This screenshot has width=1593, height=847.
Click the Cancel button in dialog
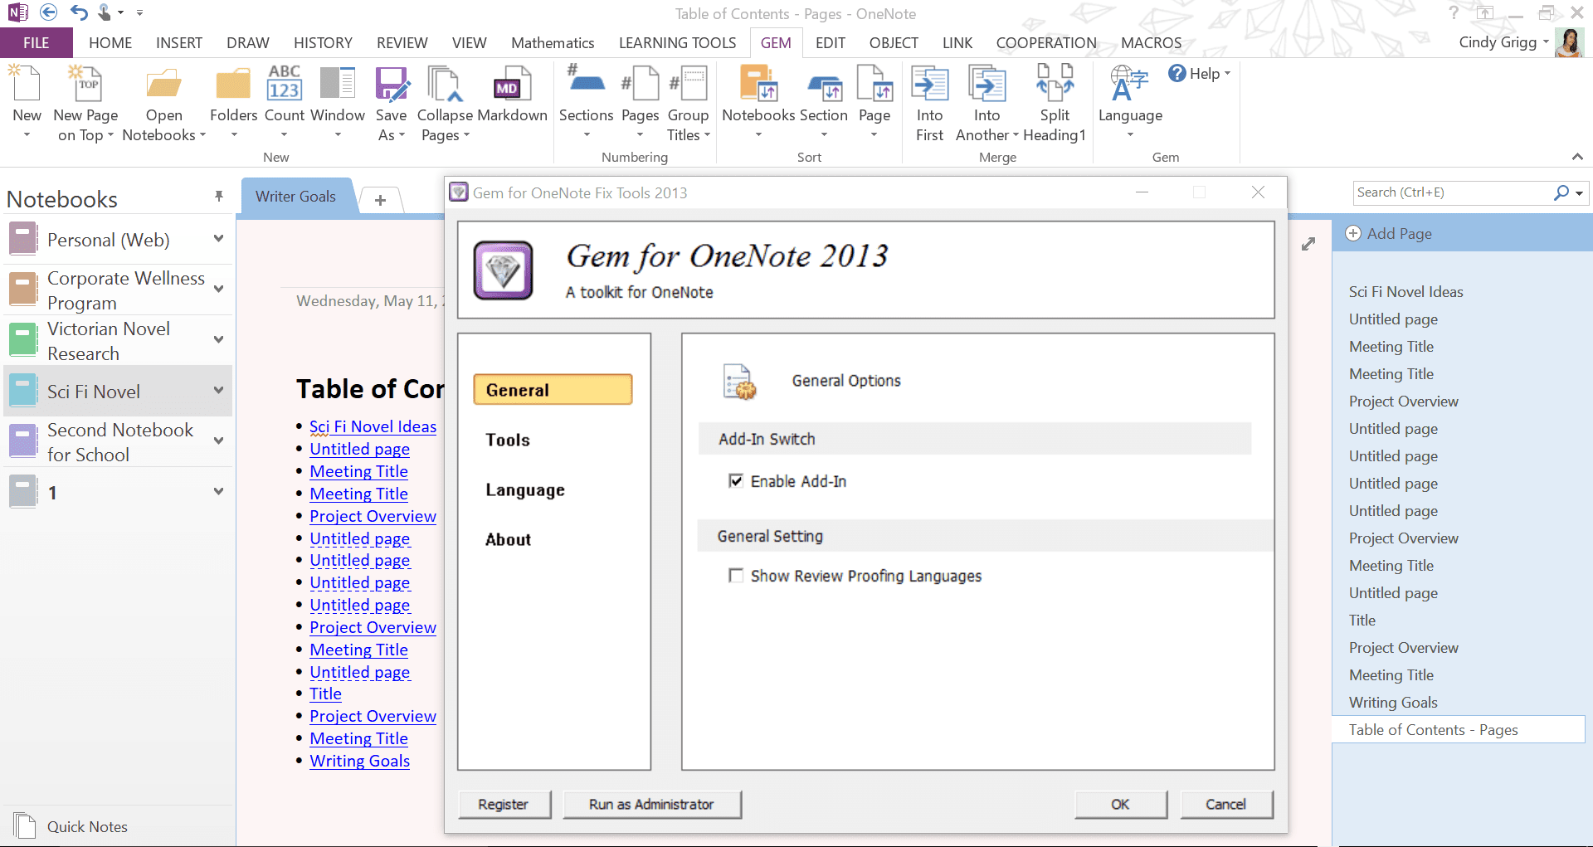(x=1225, y=805)
